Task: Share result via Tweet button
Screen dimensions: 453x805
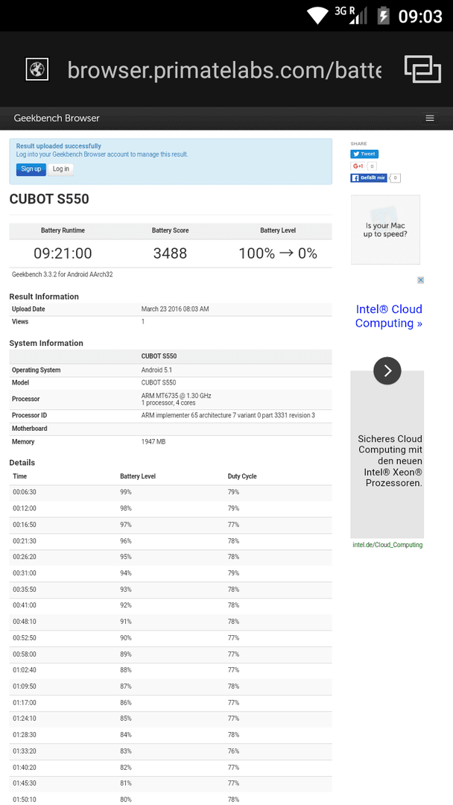Action: [x=364, y=154]
